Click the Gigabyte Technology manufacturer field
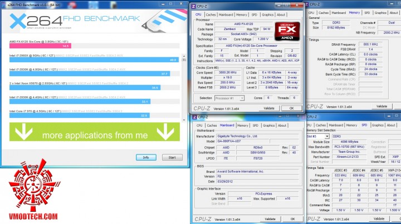 click(258, 136)
